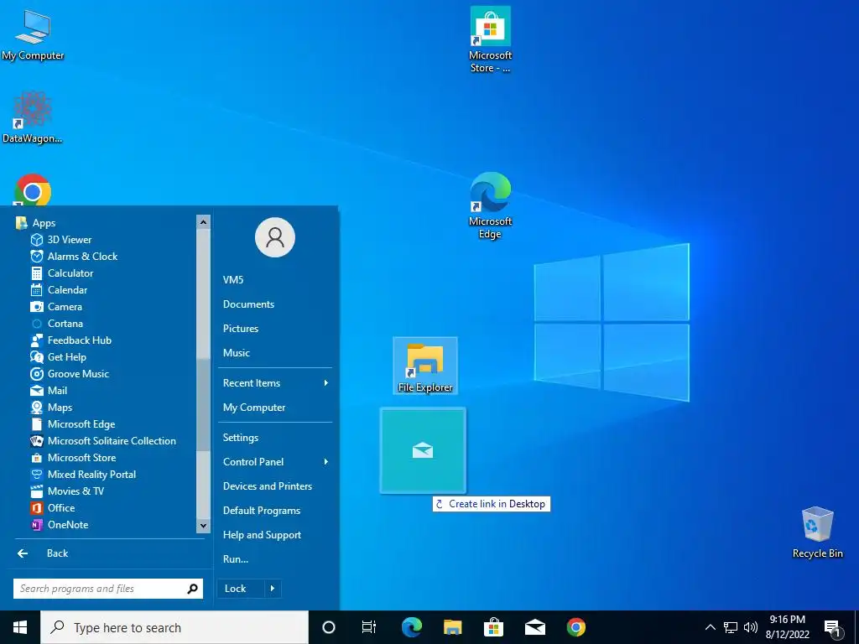Expand the Control Panel submenu arrow
This screenshot has width=859, height=644.
326,462
